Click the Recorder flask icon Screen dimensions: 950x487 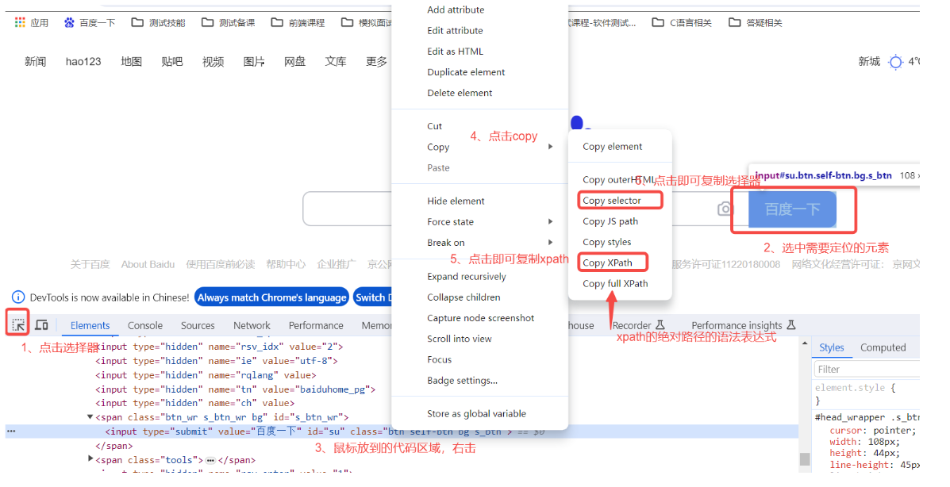(x=660, y=325)
